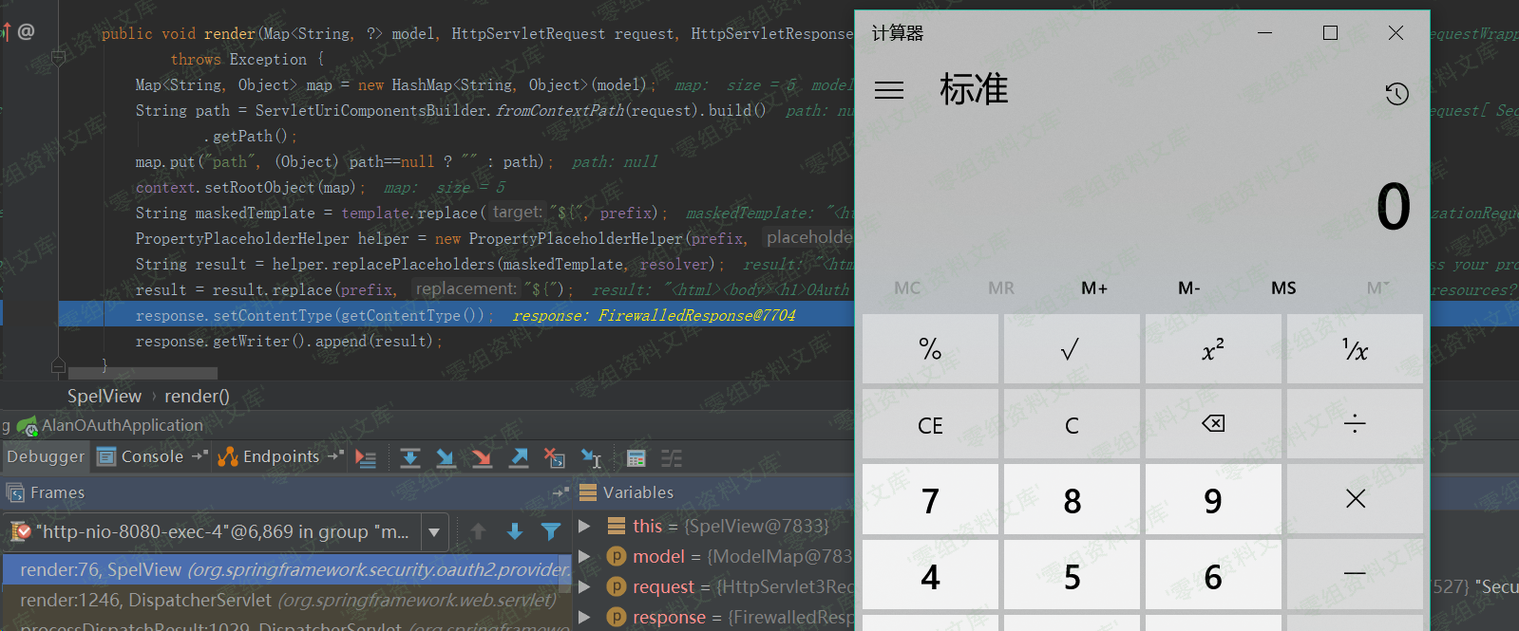1519x631 pixels.
Task: Switch to the Console tab
Action: pyautogui.click(x=151, y=456)
